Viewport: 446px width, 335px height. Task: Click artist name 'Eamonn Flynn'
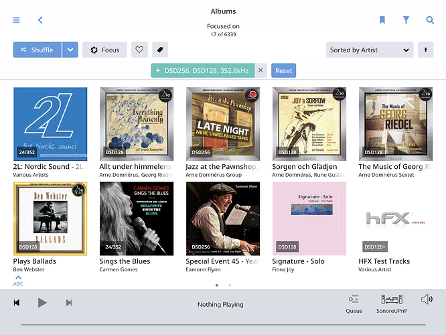203,269
